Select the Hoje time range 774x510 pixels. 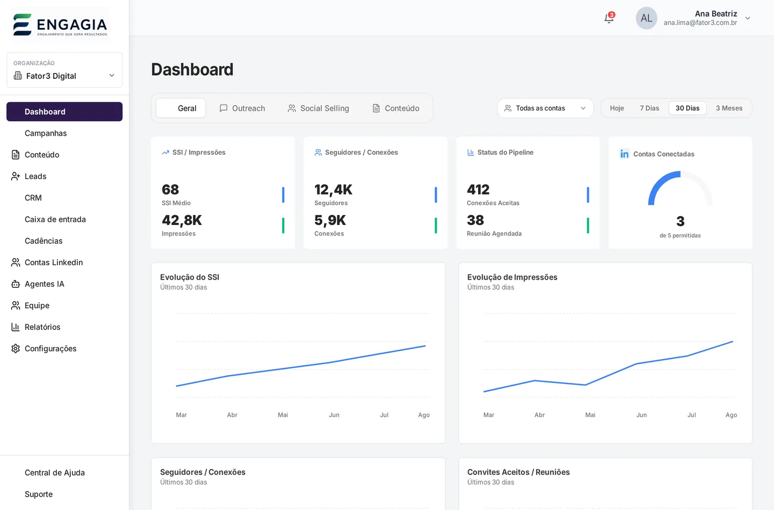click(x=617, y=108)
